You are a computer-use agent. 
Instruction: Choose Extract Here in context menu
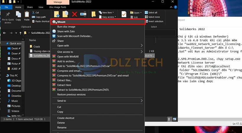(x=64, y=85)
